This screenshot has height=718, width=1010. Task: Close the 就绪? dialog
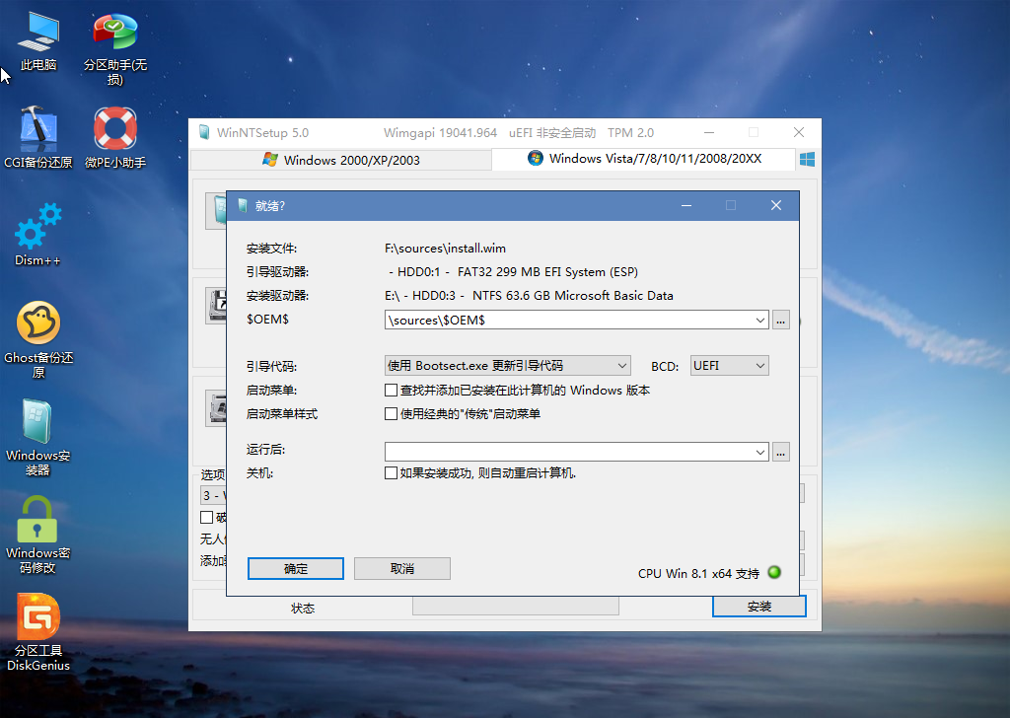[776, 205]
